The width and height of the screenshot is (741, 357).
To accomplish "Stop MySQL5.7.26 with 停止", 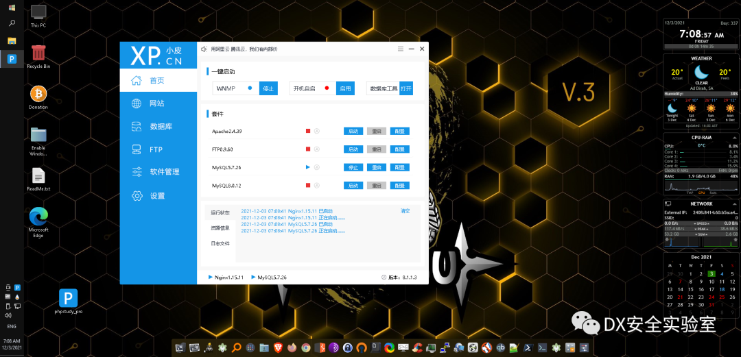I will click(x=353, y=167).
